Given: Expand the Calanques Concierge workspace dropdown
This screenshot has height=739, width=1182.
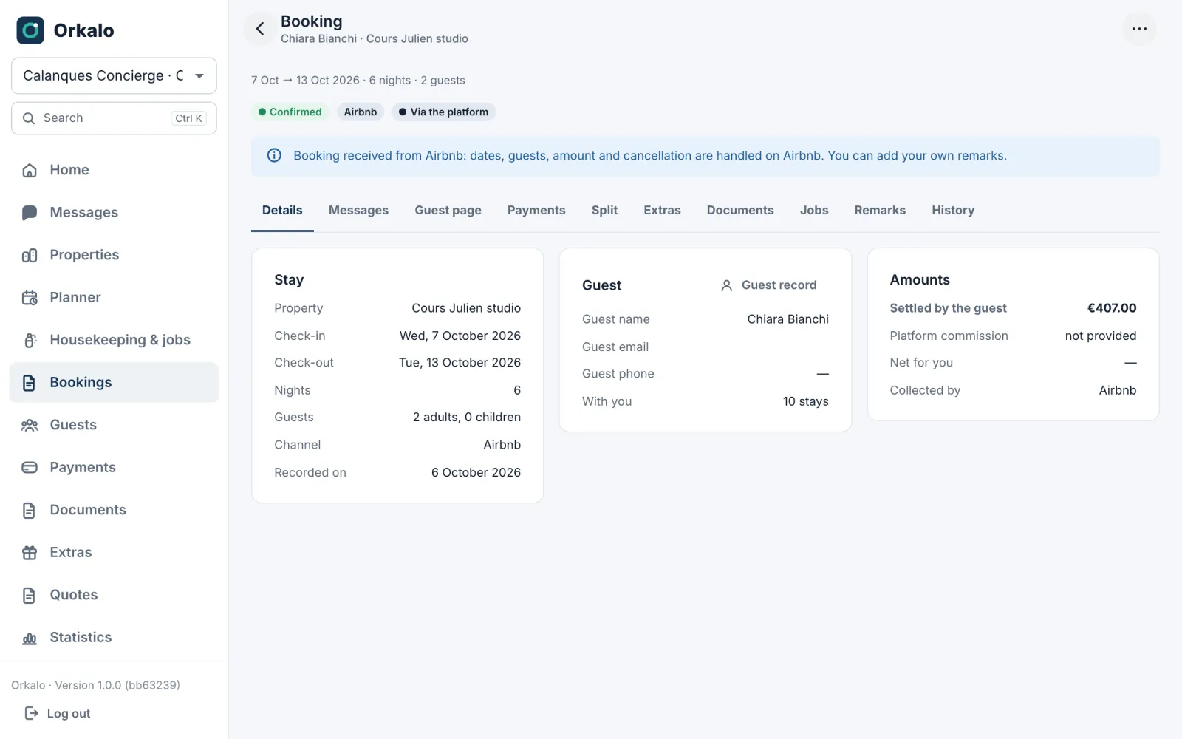Looking at the screenshot, I should coord(114,75).
